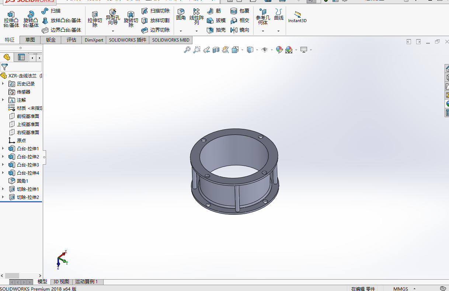449x291 pixels.
Task: Click the MMGS unit system button
Action: pos(401,289)
